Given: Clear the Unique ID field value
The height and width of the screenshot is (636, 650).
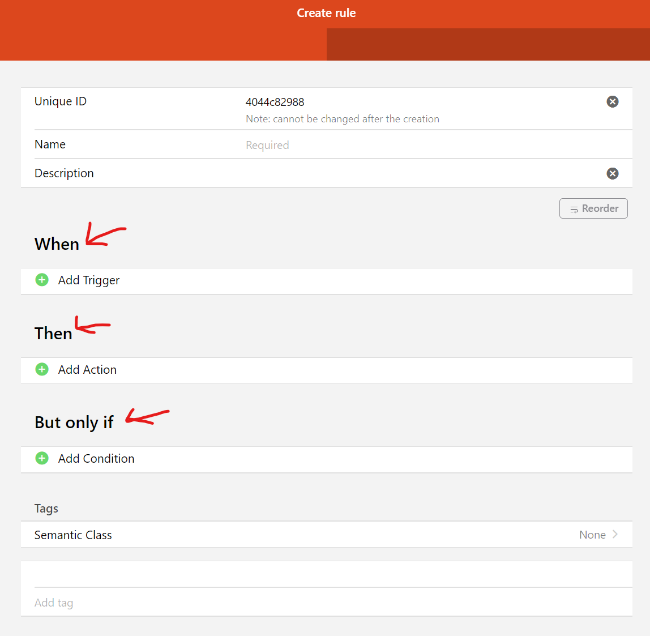Looking at the screenshot, I should [612, 101].
